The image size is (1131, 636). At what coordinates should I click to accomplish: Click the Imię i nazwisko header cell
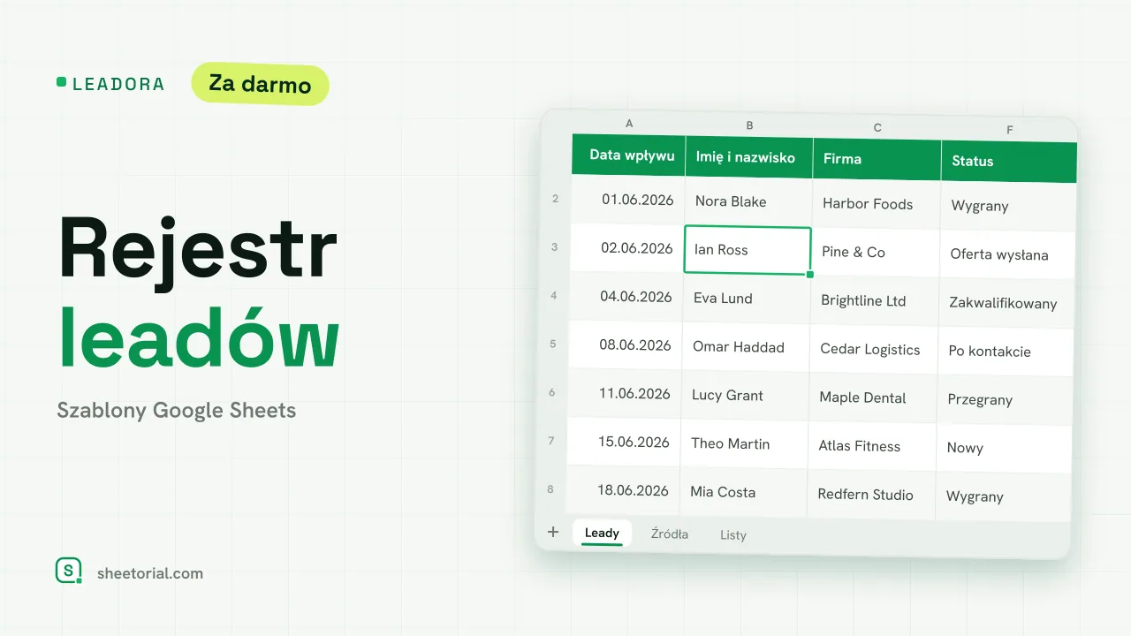(748, 157)
